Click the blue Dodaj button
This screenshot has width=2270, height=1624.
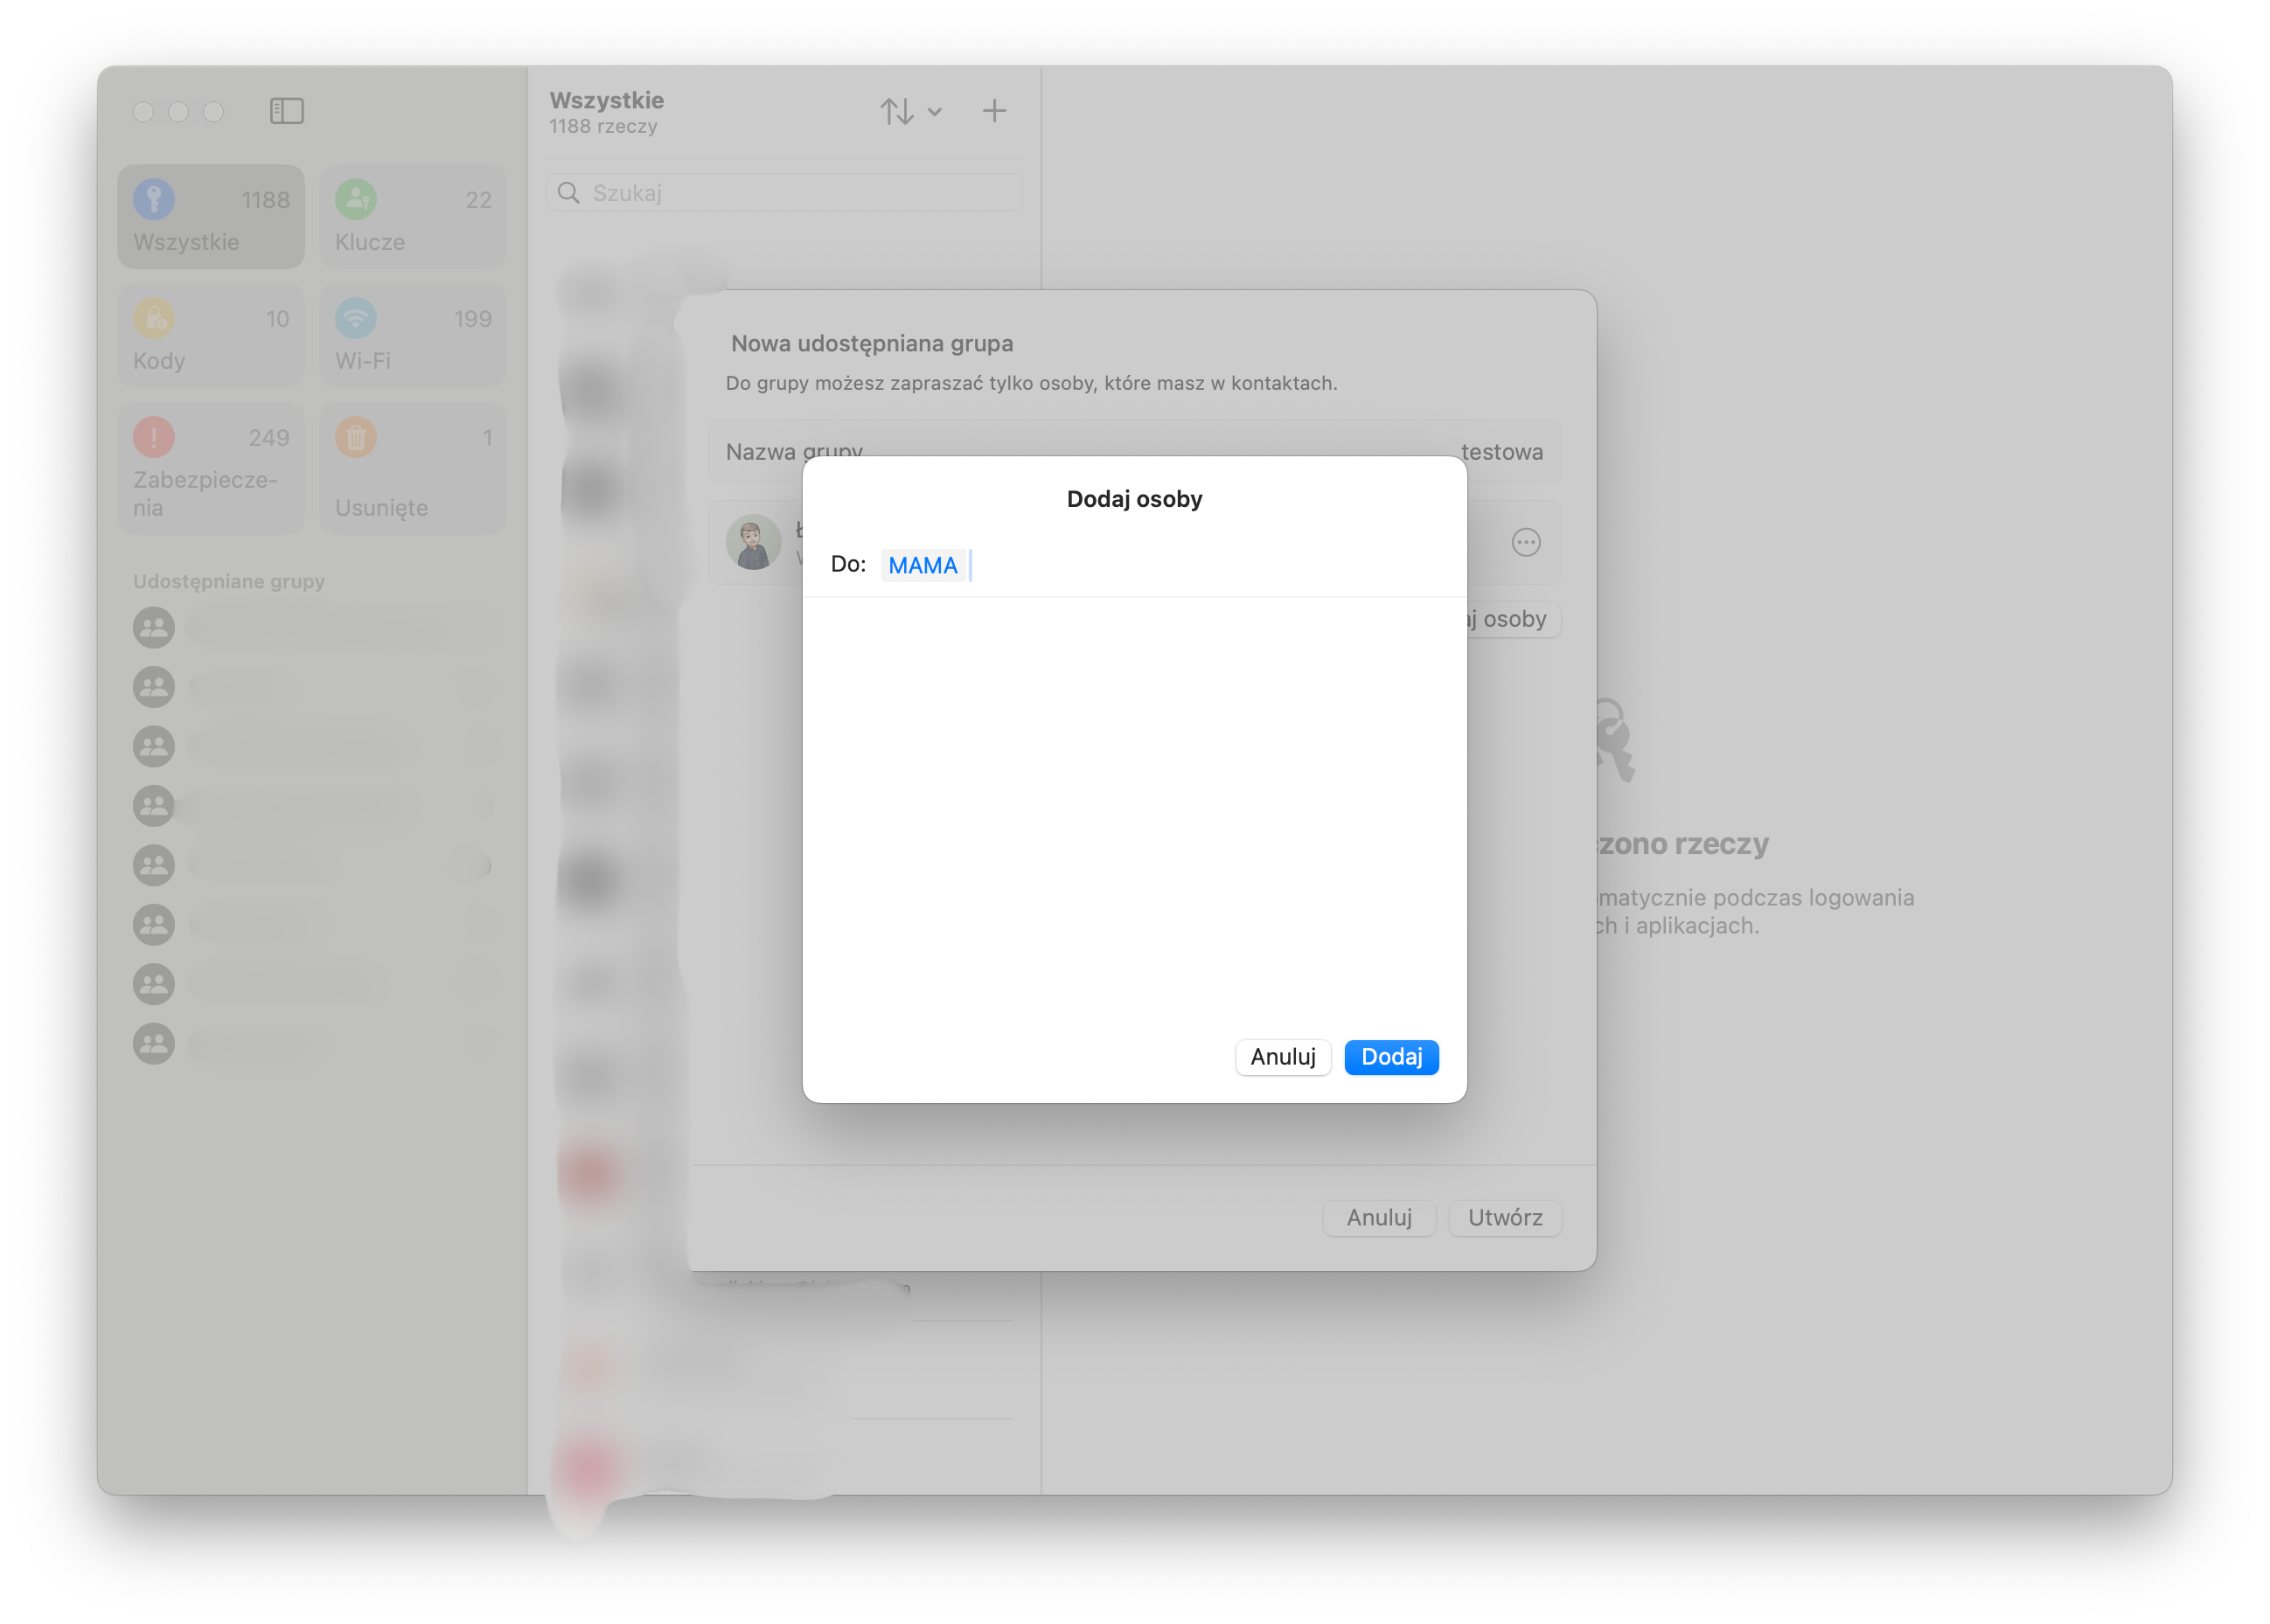[x=1390, y=1057]
